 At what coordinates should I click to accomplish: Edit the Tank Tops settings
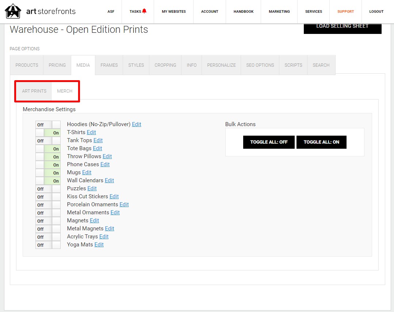pos(98,140)
